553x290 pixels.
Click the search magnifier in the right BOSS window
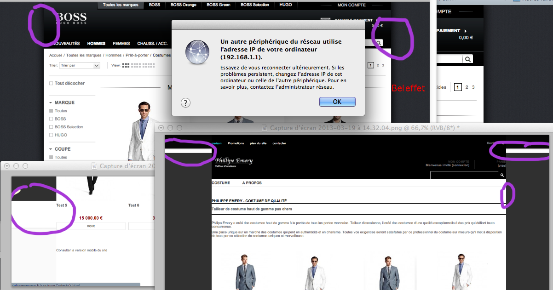point(468,59)
